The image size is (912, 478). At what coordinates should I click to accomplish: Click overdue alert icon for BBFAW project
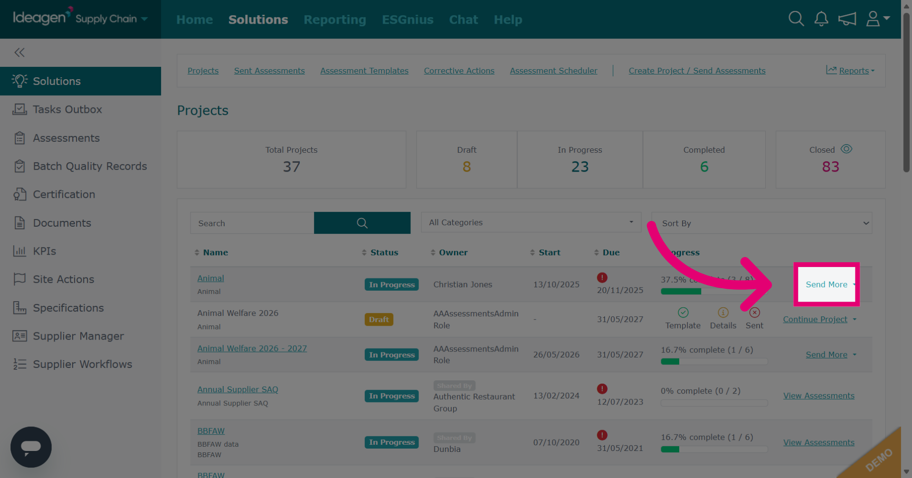pyautogui.click(x=602, y=435)
